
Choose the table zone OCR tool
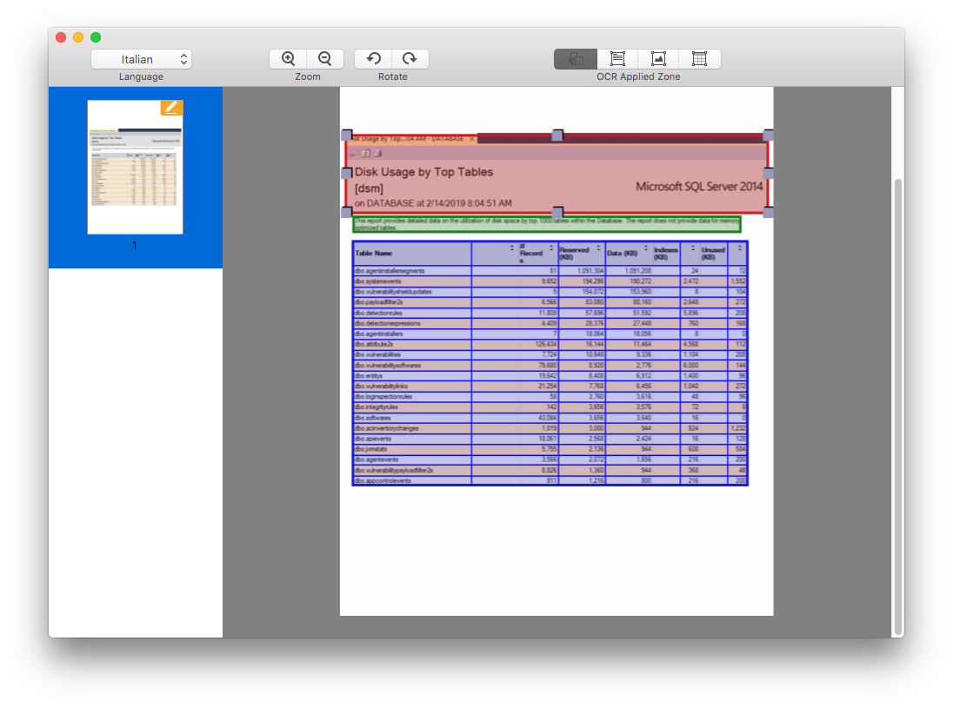pyautogui.click(x=700, y=59)
